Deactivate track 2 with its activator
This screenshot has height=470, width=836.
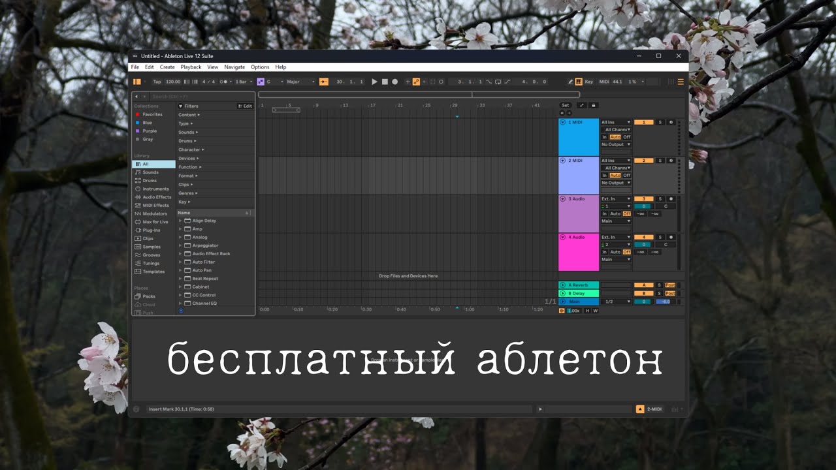tap(643, 161)
